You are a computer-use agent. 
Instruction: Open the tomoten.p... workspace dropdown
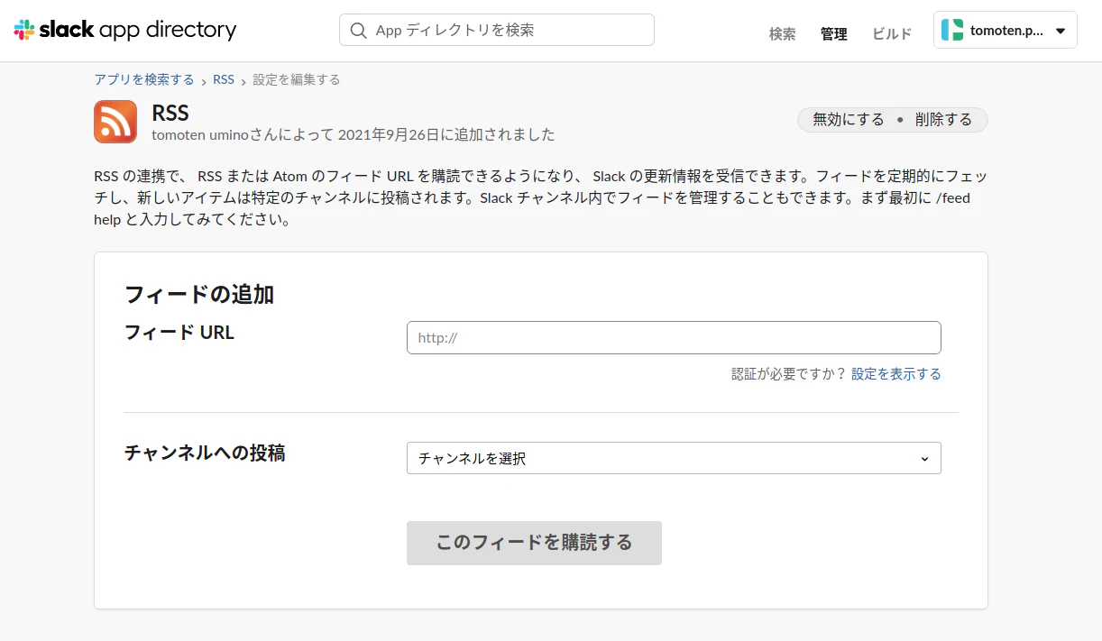coord(1006,30)
